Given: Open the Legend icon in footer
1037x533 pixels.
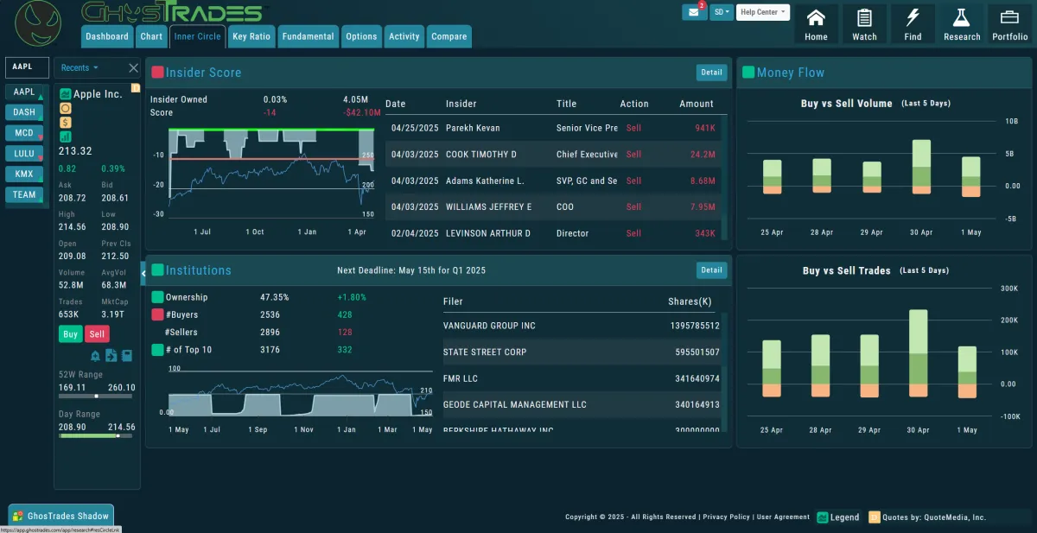Looking at the screenshot, I should [823, 517].
